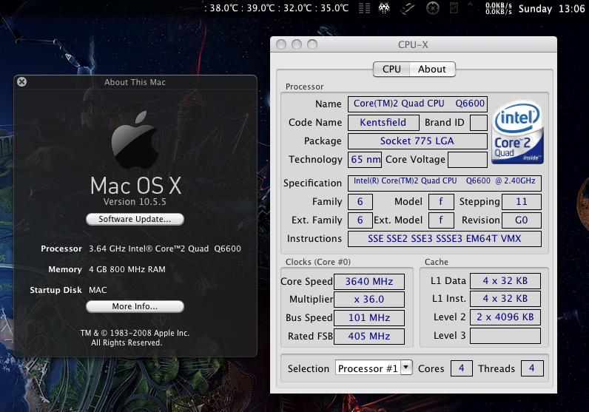589x412 pixels.
Task: Click the Apple logo in About This Mac
Action: [x=135, y=140]
